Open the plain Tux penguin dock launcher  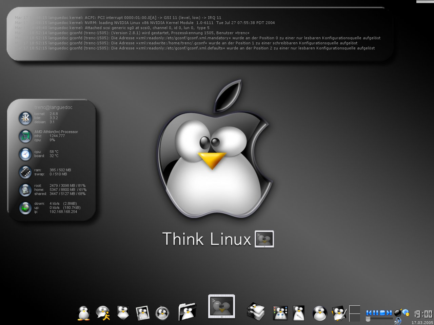click(x=83, y=313)
